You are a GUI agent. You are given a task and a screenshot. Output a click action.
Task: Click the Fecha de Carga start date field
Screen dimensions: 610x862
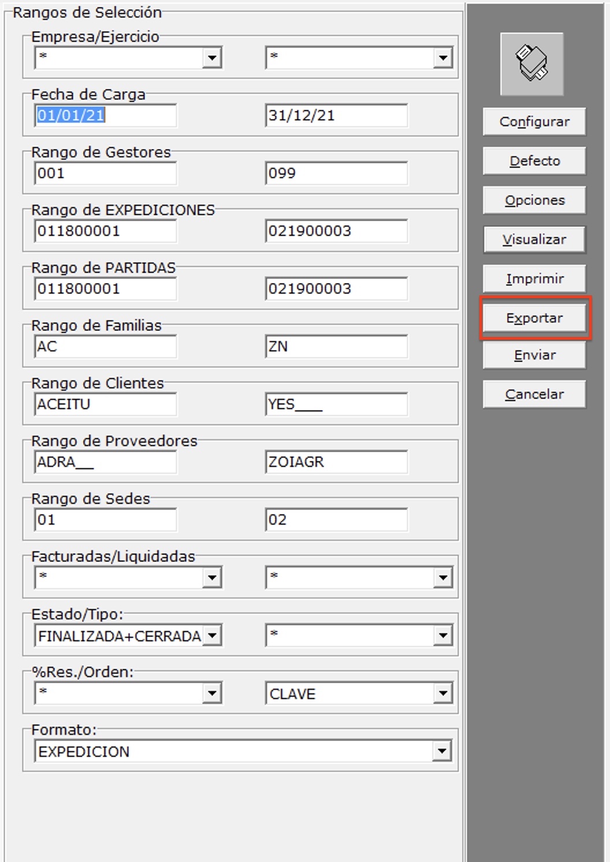pyautogui.click(x=105, y=116)
